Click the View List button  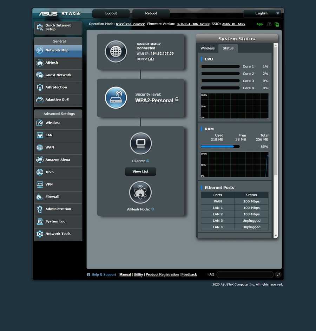coord(140,171)
